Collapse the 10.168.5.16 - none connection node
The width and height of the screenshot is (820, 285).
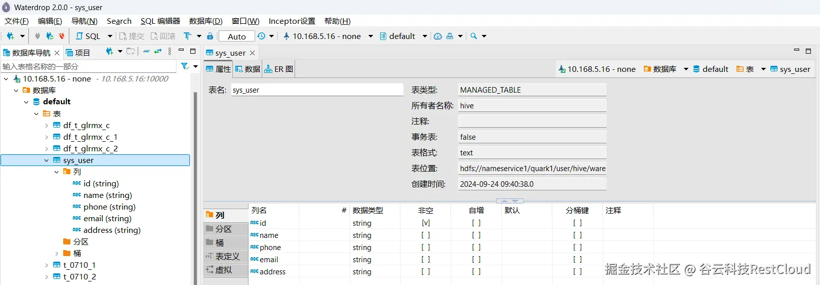(x=6, y=78)
